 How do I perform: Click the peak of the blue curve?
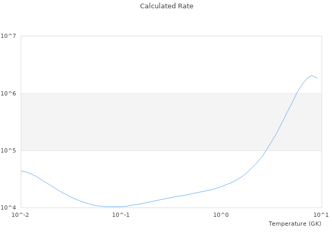[312, 75]
